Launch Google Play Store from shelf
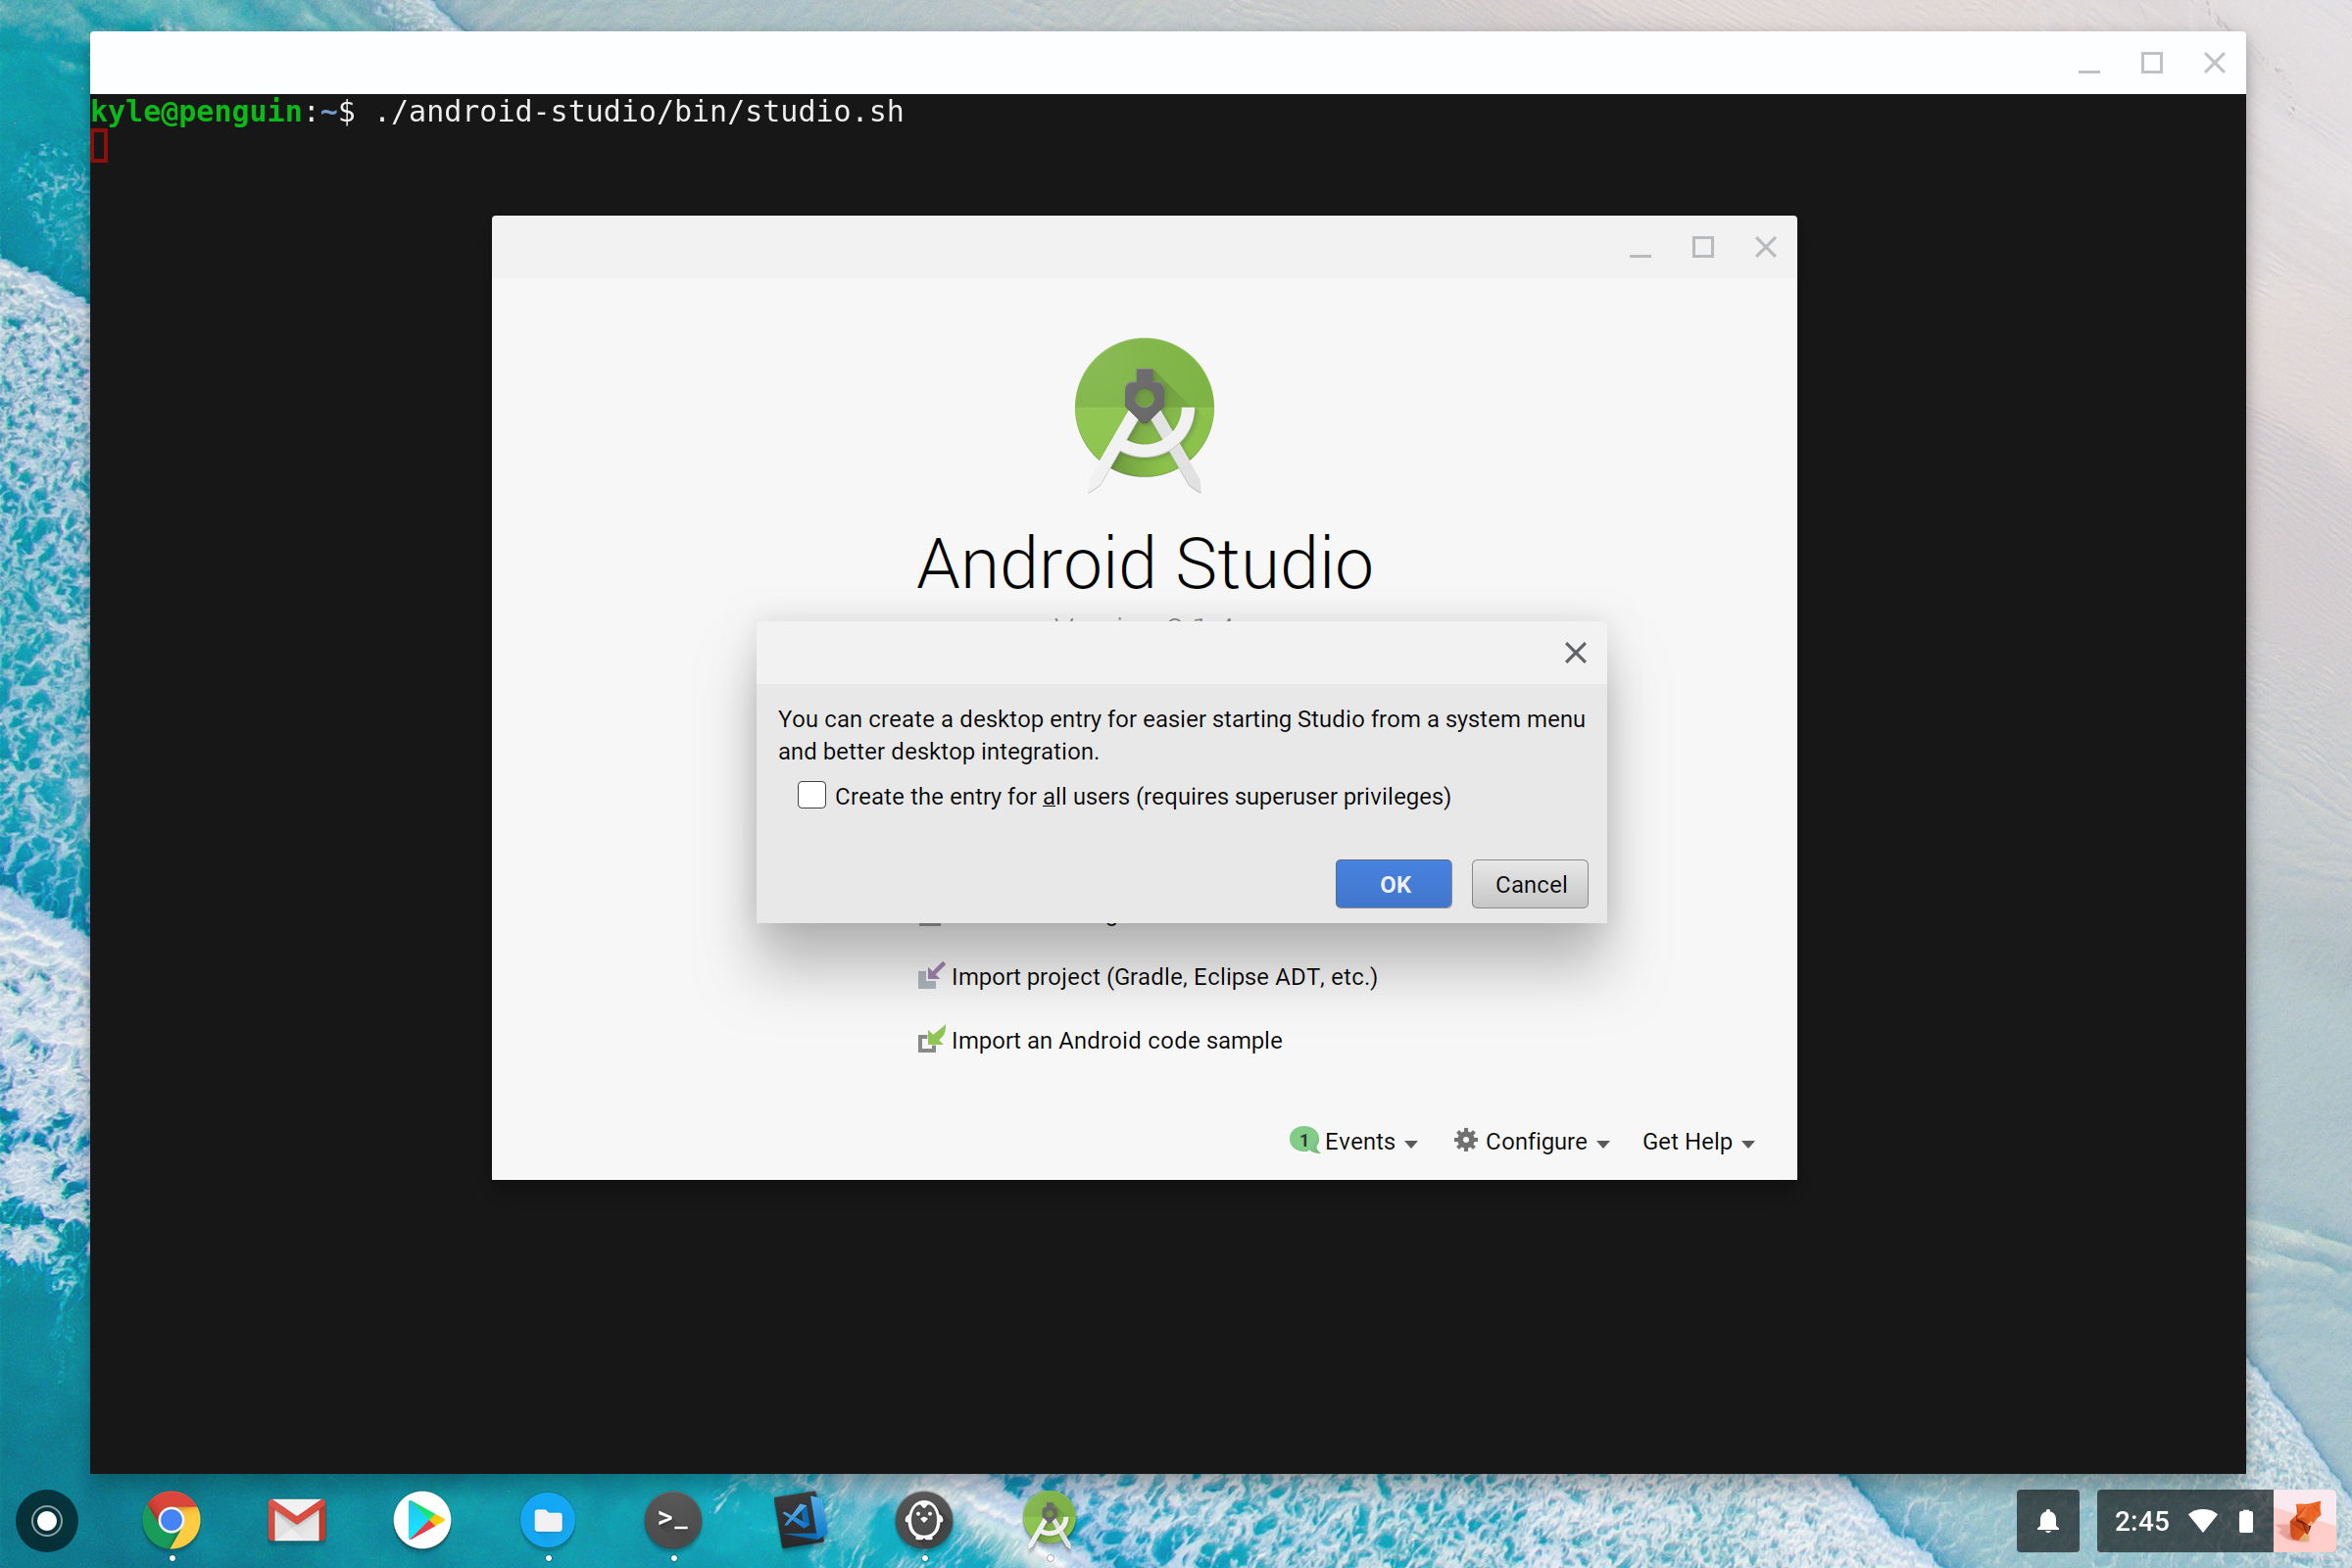The height and width of the screenshot is (1568, 2352). [422, 1520]
